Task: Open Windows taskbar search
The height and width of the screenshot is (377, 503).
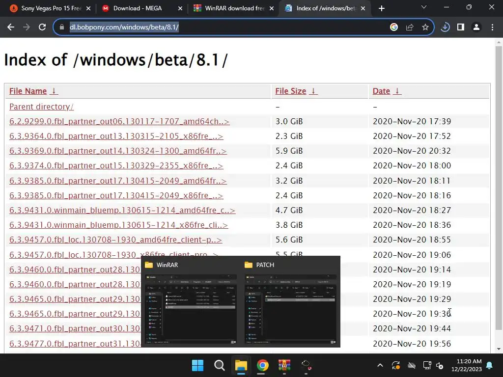Action: point(220,365)
